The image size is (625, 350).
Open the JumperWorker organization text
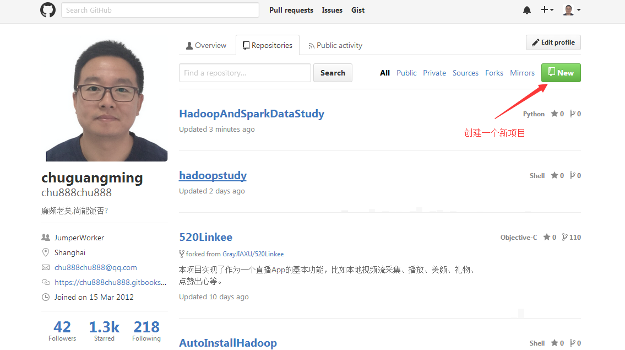[79, 238]
